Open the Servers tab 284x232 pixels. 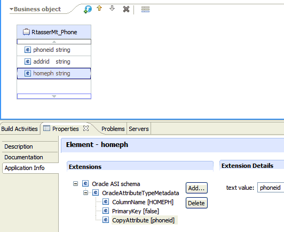[139, 129]
